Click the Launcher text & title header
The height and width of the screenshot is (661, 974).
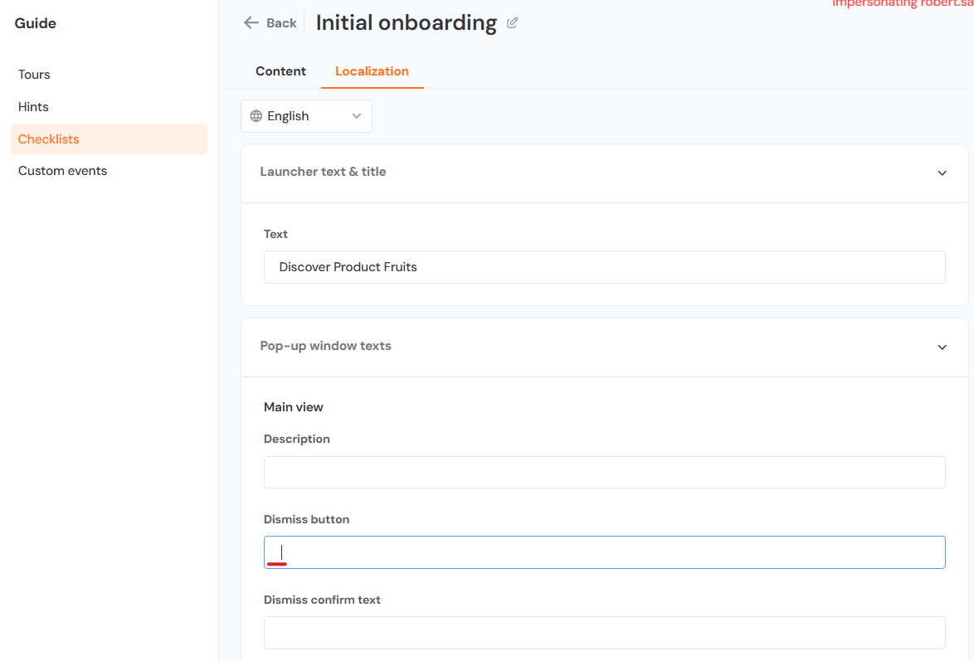point(323,172)
